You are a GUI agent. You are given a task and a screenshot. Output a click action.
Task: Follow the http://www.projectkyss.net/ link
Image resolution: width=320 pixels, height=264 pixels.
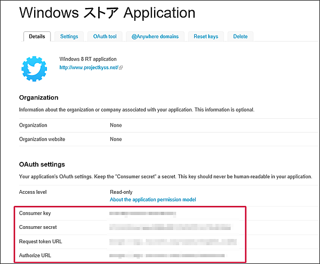89,68
